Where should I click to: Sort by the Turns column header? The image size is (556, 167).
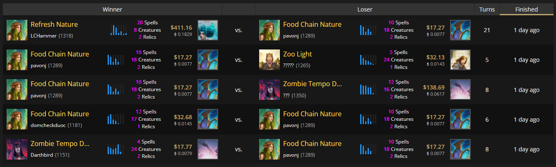click(x=487, y=9)
